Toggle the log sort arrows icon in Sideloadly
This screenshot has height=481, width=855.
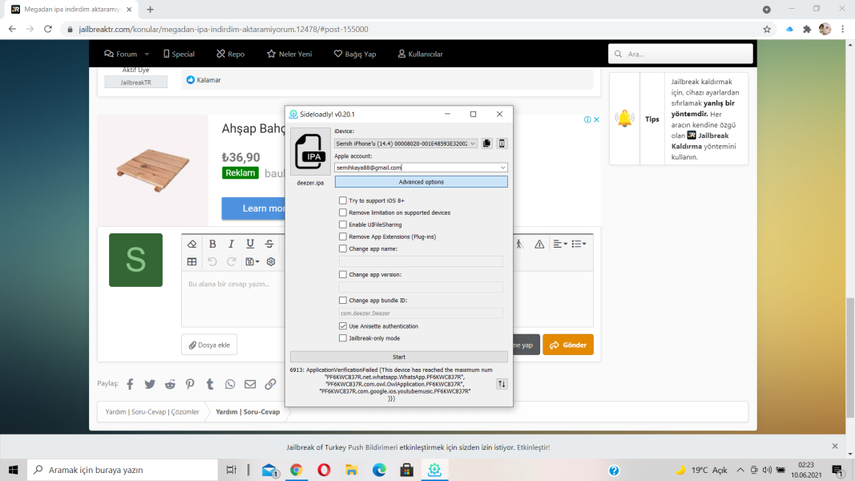[502, 384]
